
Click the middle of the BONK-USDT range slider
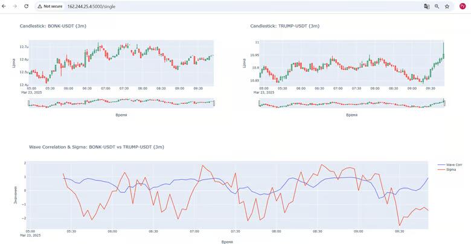click(x=121, y=103)
